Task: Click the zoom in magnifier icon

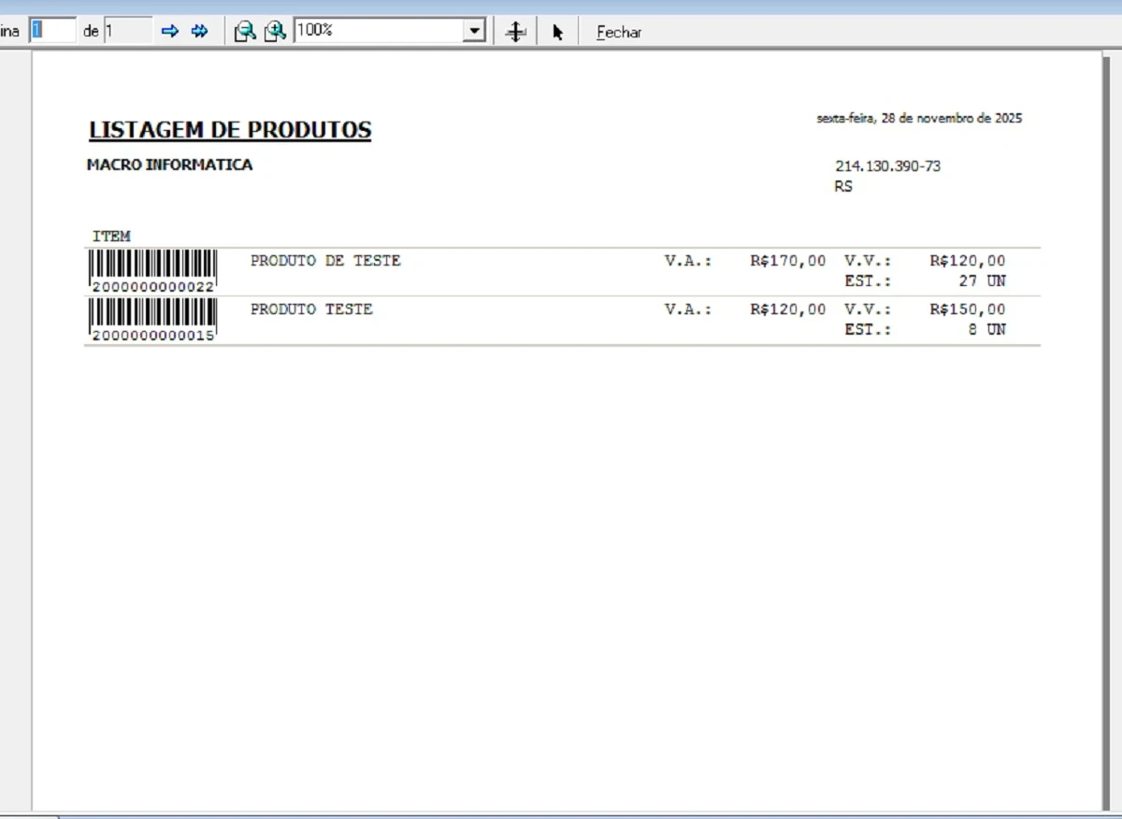Action: pyautogui.click(x=275, y=32)
